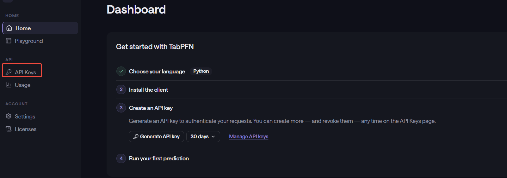Click the green checkmark step icon
This screenshot has width=507, height=178.
click(121, 71)
